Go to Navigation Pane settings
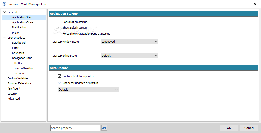The height and width of the screenshot is (133, 261). click(22, 58)
